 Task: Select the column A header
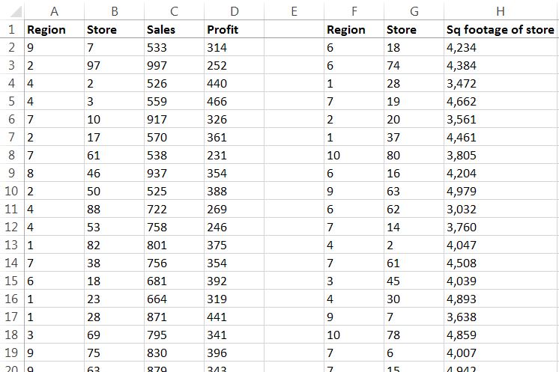54,11
